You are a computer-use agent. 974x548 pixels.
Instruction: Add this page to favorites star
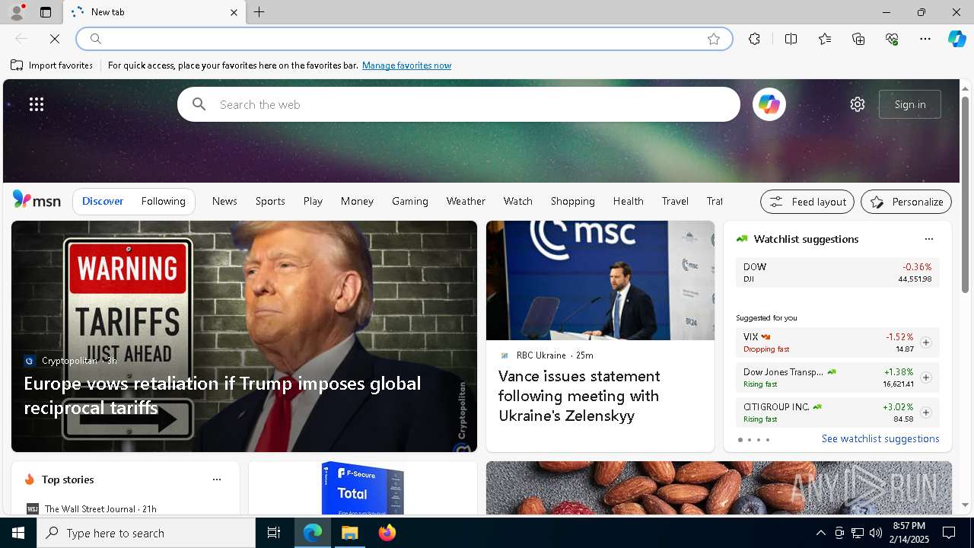(714, 39)
